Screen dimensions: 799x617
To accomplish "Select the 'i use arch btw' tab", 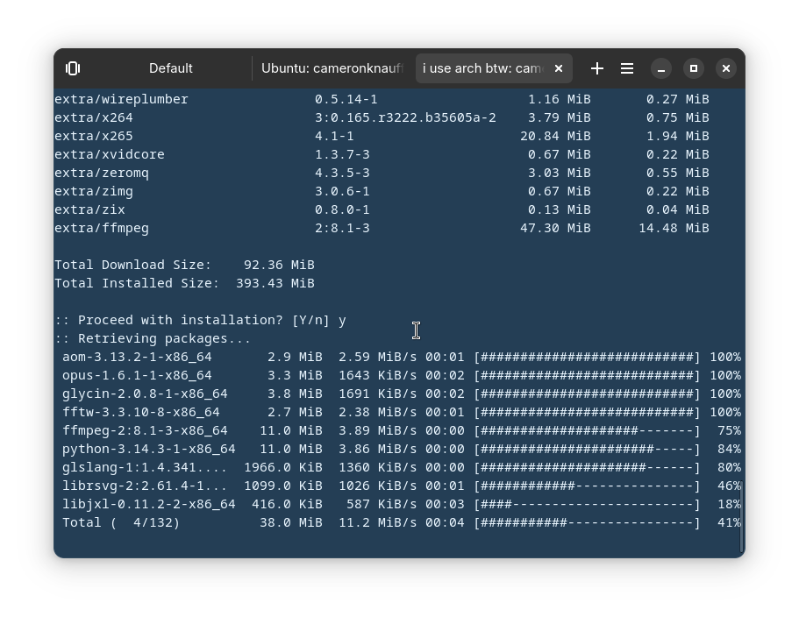I will tap(482, 68).
